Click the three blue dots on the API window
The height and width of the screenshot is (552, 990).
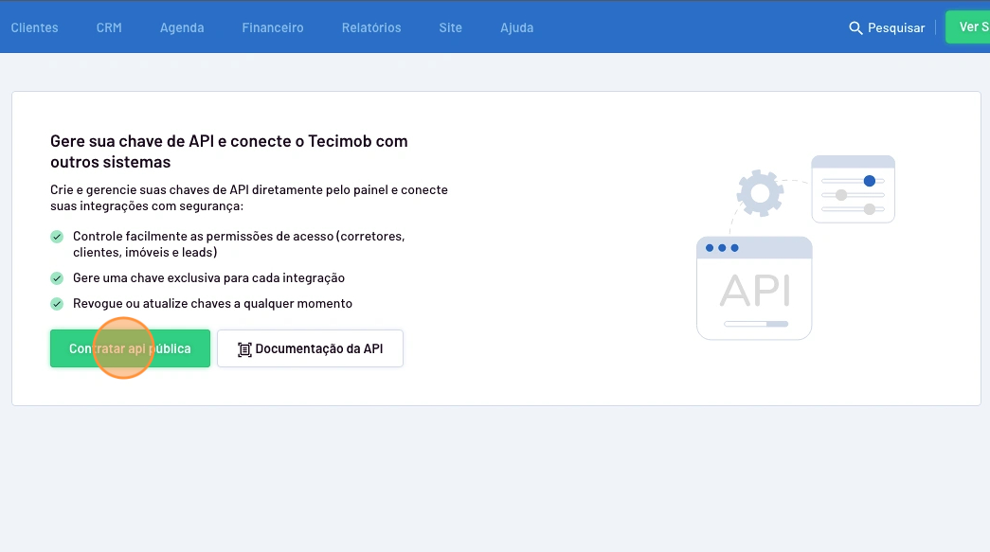[722, 248]
